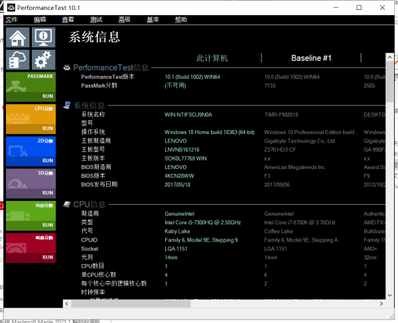Screen dimensions: 398x323
Task: Select the system name WIN-NTIFSDJ9N0A
Action: [188, 115]
